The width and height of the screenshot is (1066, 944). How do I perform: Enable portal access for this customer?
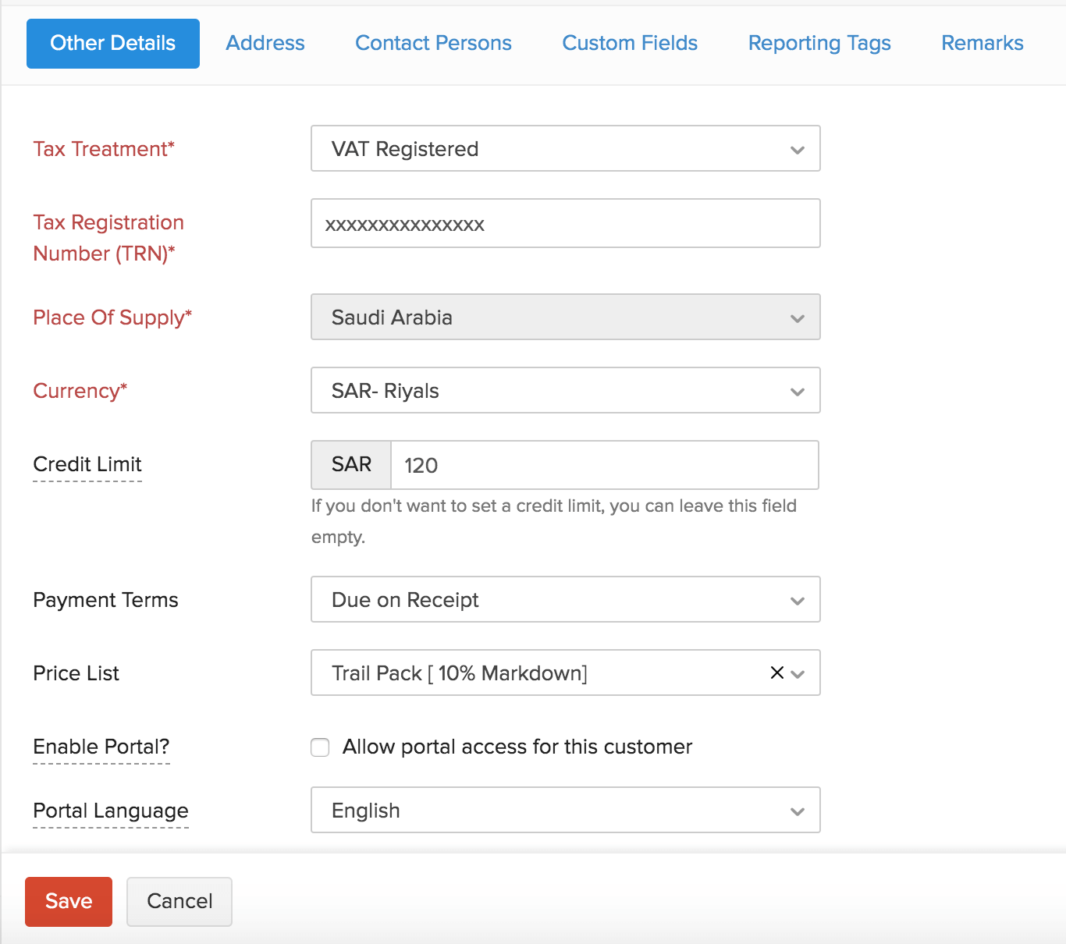click(320, 747)
